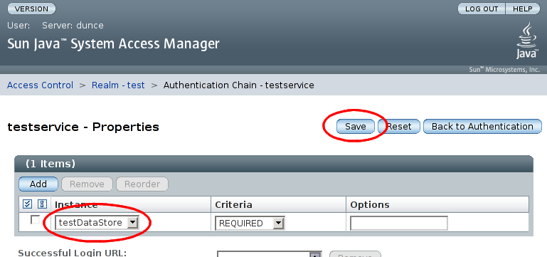Sort by the Criteria column header
Viewport: 547px width, 257px height.
[233, 204]
